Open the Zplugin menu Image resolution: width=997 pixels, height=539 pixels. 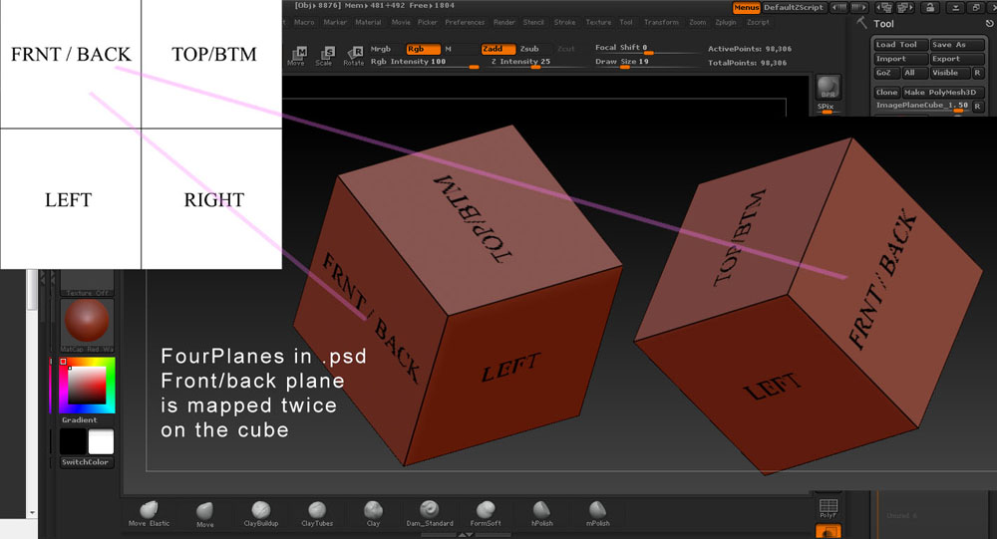tap(726, 22)
